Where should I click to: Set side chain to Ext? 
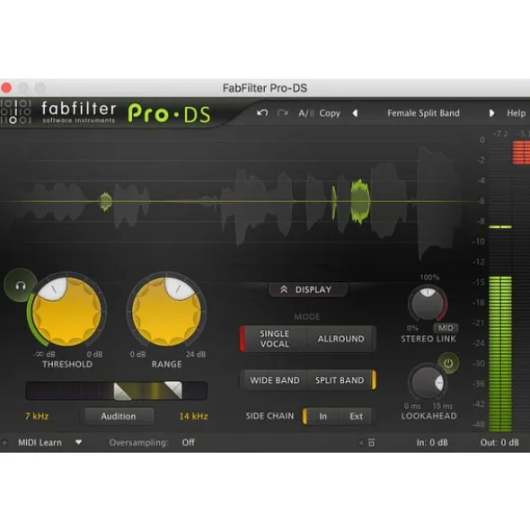point(356,416)
